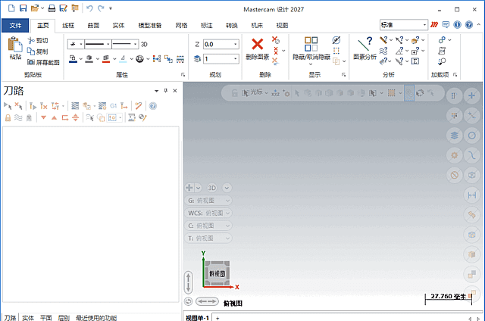The height and width of the screenshot is (321, 485).
Task: Click the red up arrow in 刀路 toolbar
Action: pyautogui.click(x=54, y=117)
